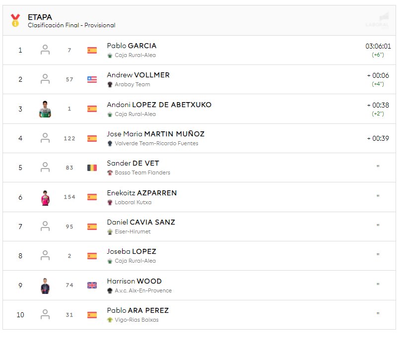
Task: Click the Laboral Kutxa logo at top right
Action: (x=377, y=20)
